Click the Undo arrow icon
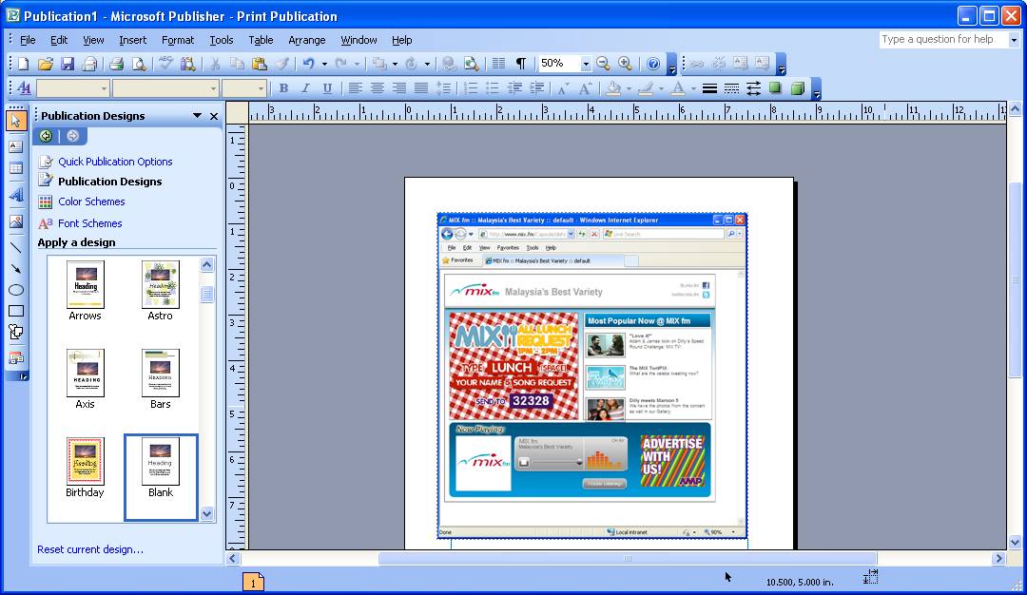The height and width of the screenshot is (595, 1027). click(308, 64)
